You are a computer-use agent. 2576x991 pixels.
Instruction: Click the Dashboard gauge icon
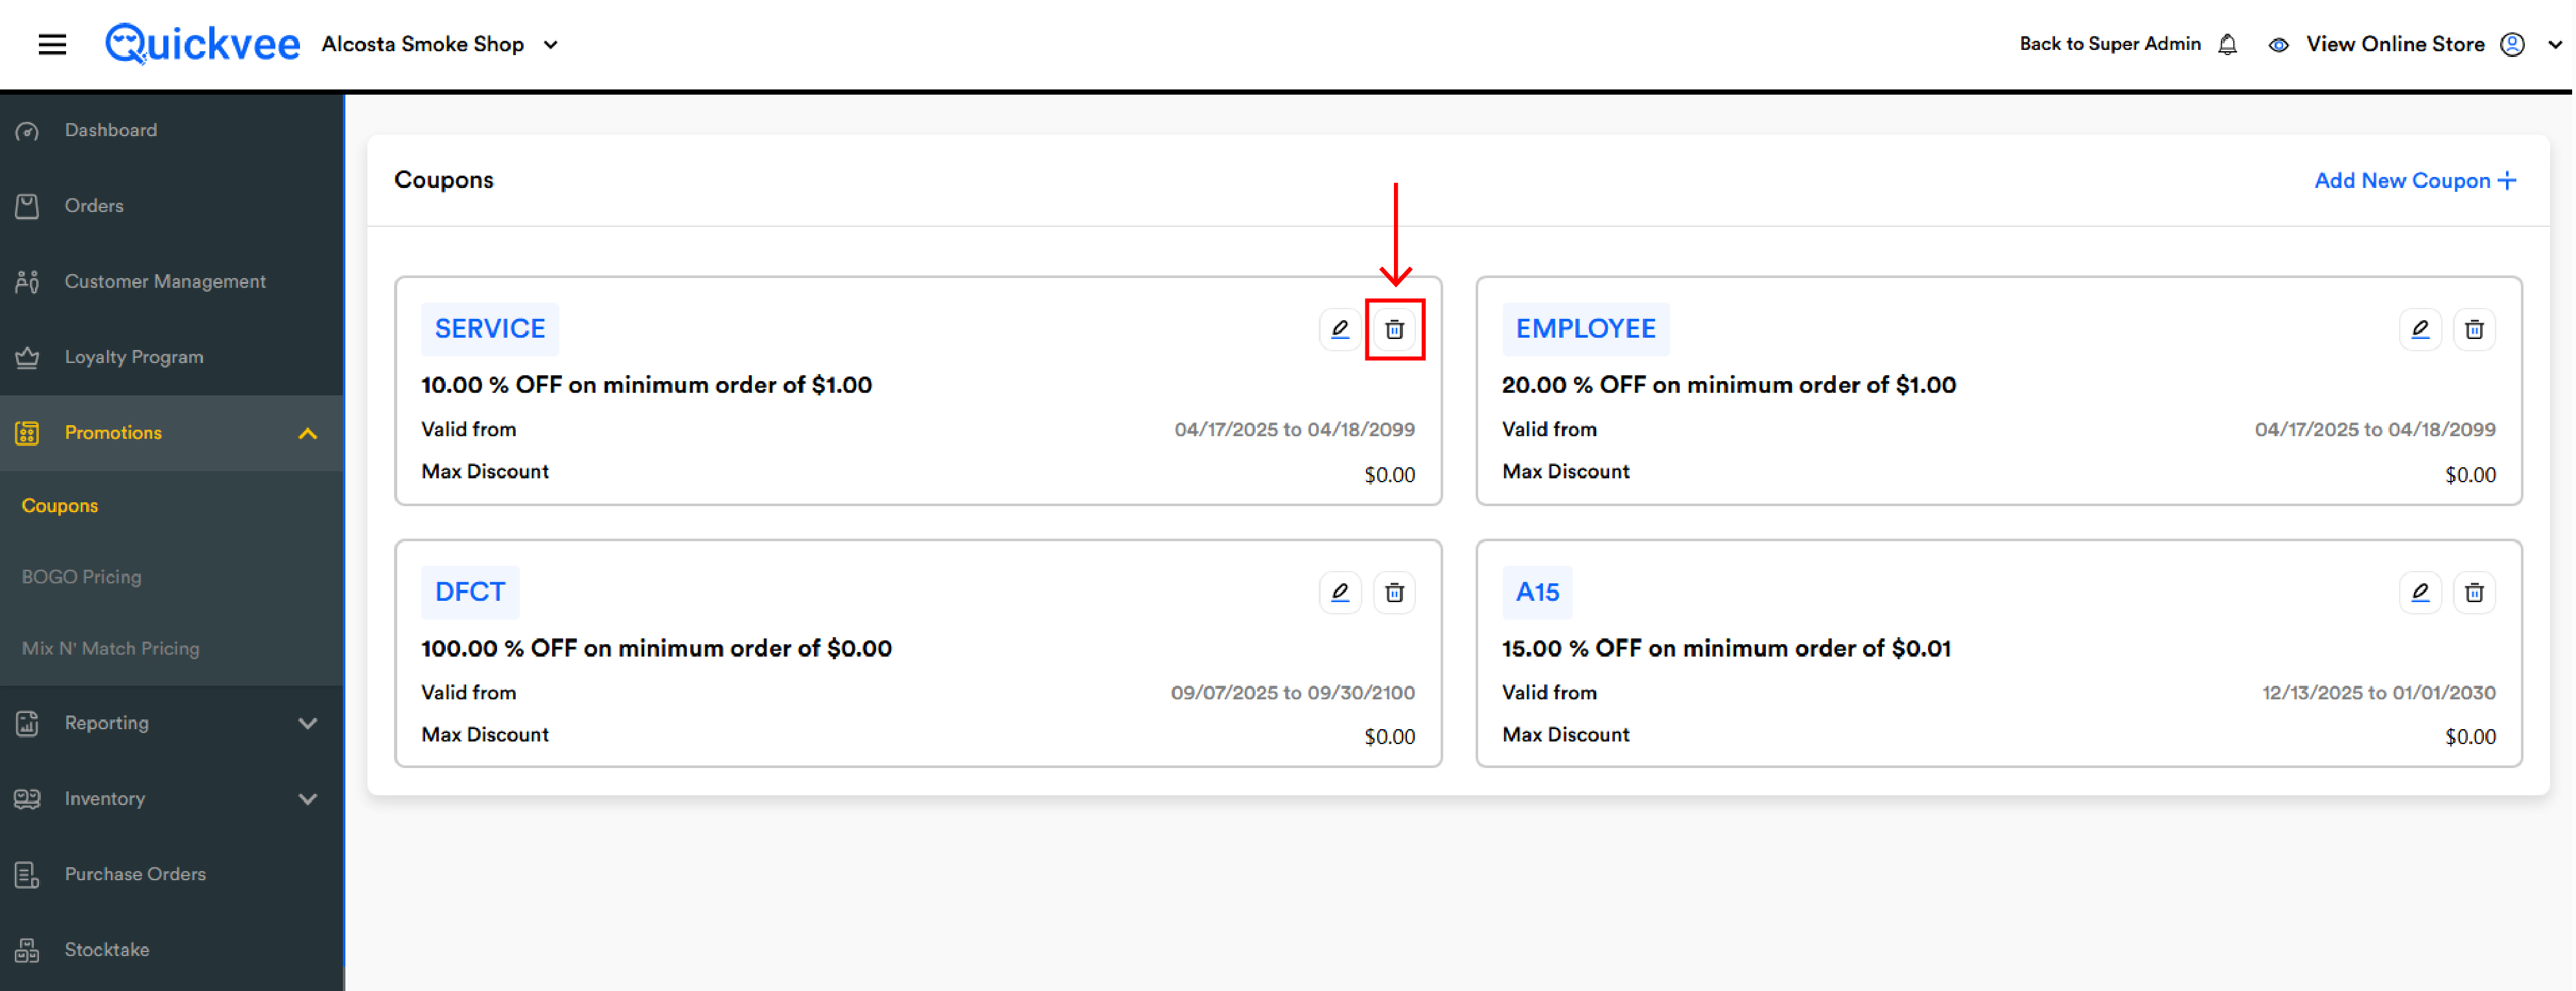pyautogui.click(x=27, y=131)
